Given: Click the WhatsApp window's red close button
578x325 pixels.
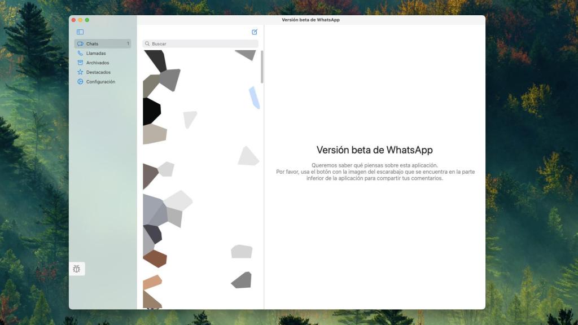Looking at the screenshot, I should 73,20.
